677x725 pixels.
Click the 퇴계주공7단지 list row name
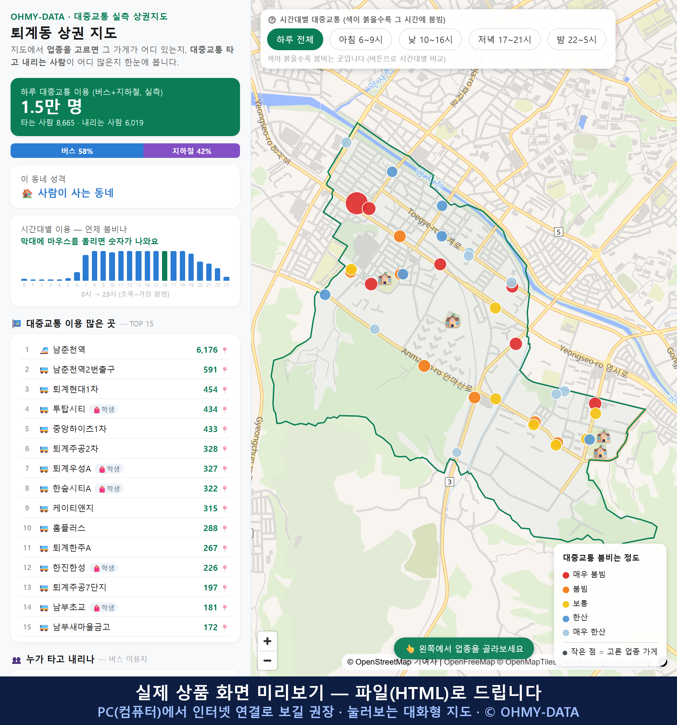click(80, 588)
